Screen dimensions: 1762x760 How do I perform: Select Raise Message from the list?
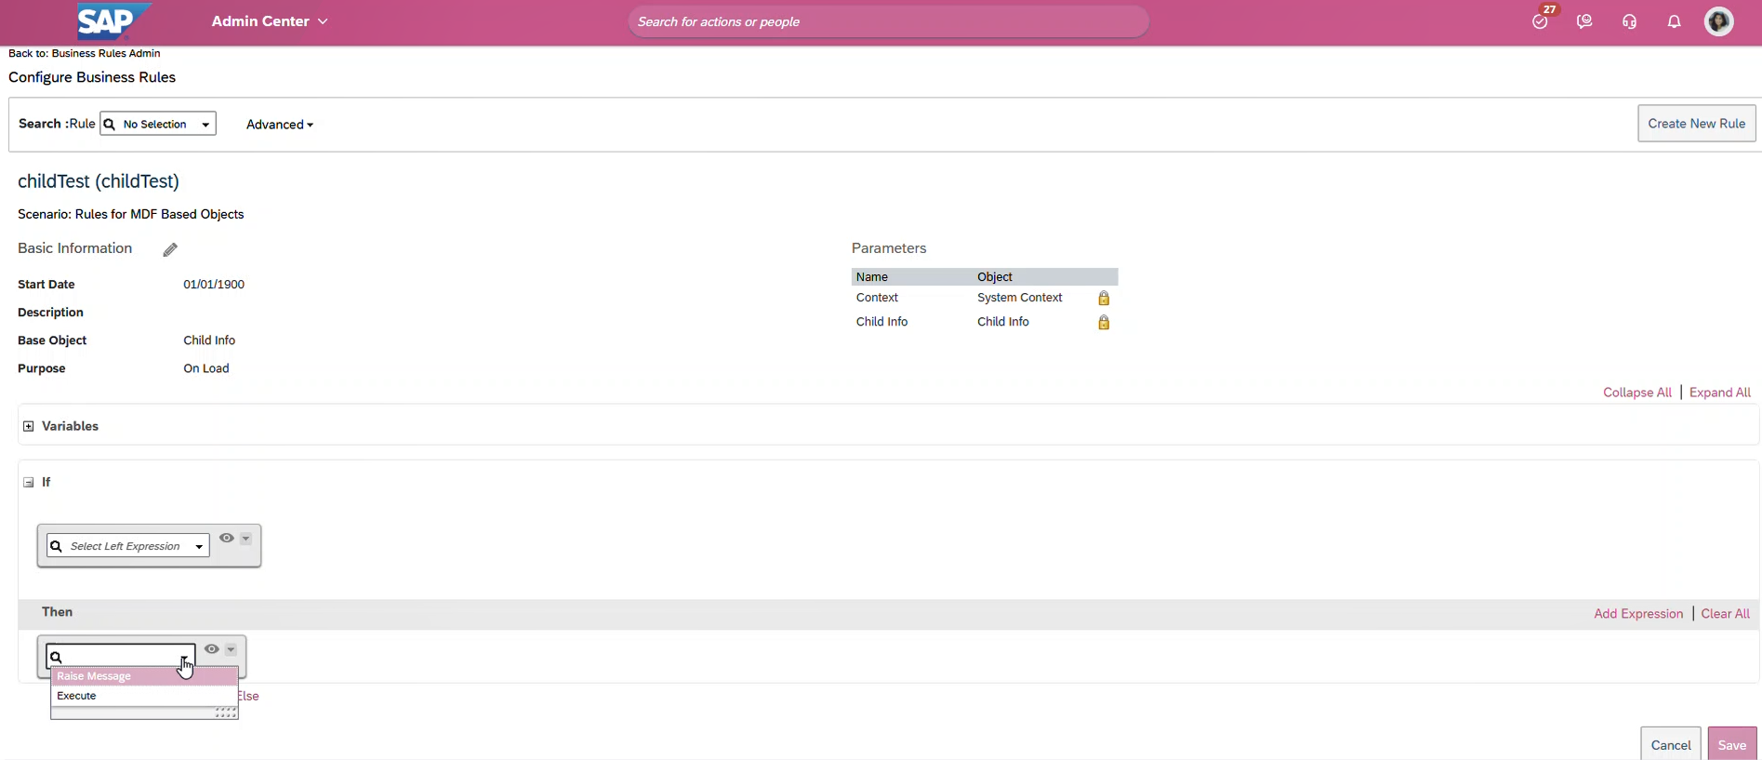pos(144,676)
